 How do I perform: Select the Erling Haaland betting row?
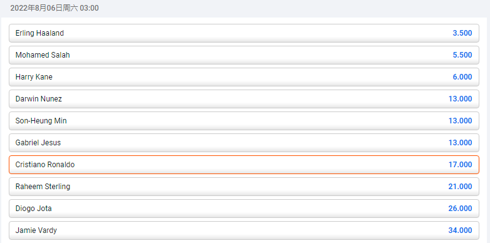coord(244,33)
